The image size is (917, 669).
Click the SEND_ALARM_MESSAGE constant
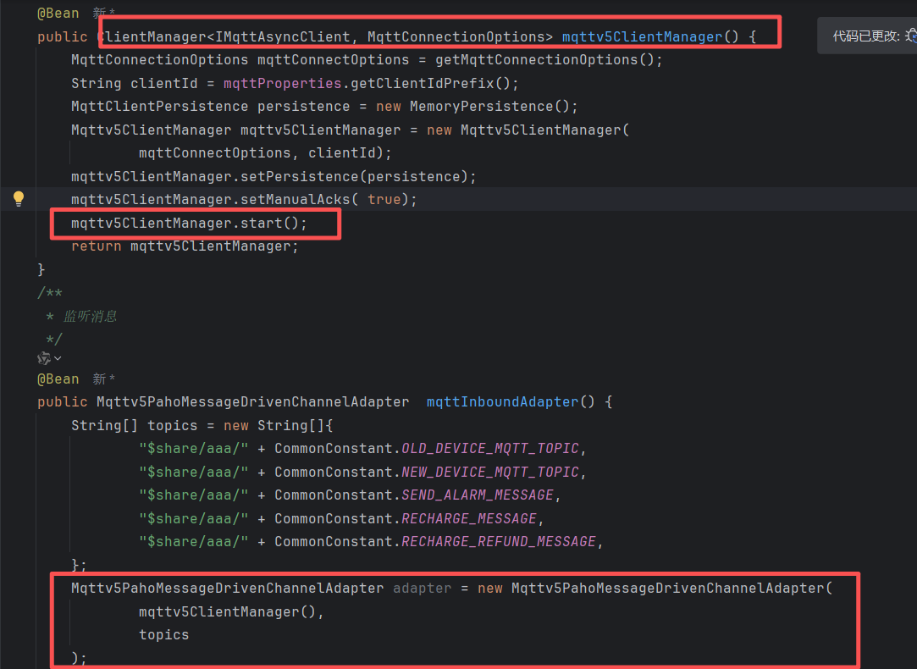click(x=478, y=495)
